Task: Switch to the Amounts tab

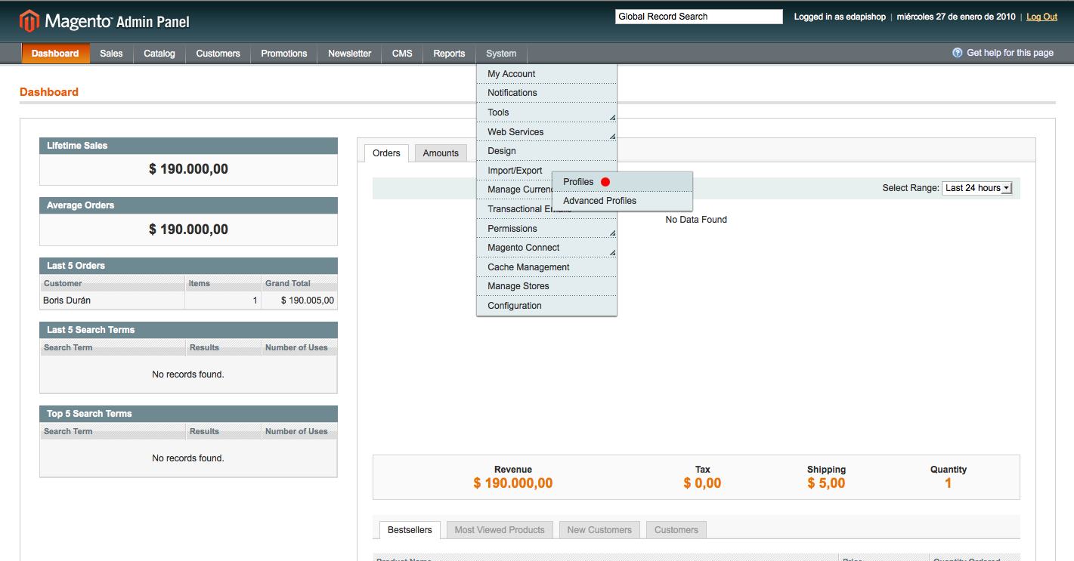Action: click(441, 153)
